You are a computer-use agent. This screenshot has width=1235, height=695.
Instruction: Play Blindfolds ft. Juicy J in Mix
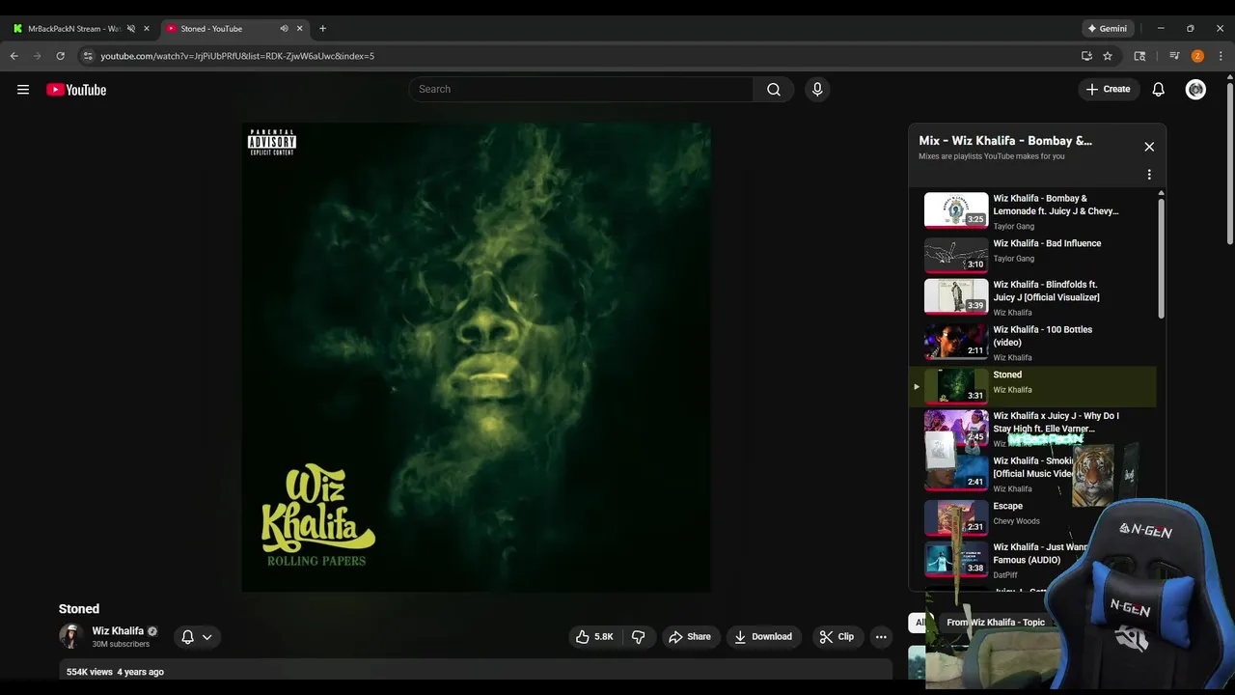point(1032,297)
